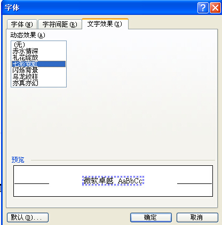Cancel the dialog via 取消

coord(197,218)
